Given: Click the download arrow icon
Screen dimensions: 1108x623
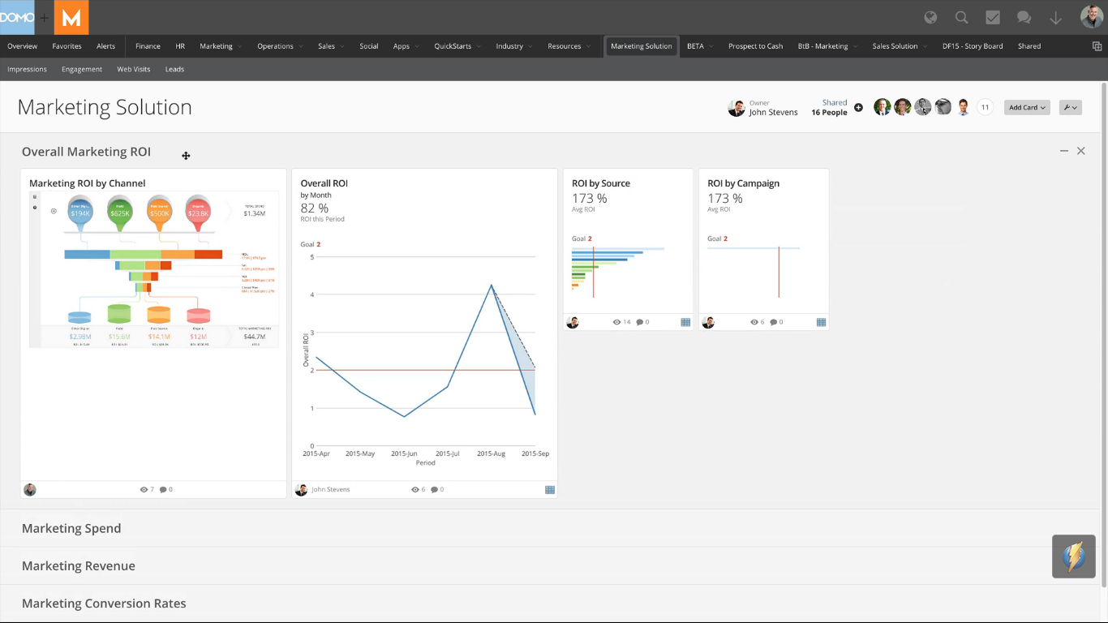Looking at the screenshot, I should [x=1055, y=18].
